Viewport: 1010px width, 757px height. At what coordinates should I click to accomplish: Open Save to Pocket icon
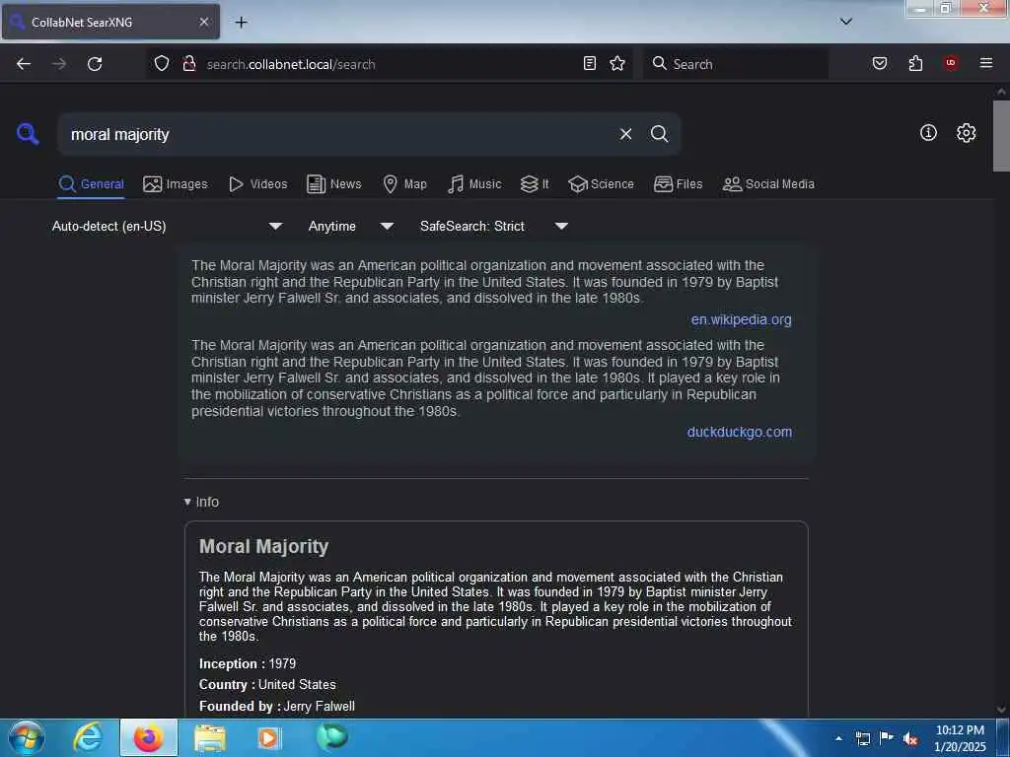pos(880,63)
